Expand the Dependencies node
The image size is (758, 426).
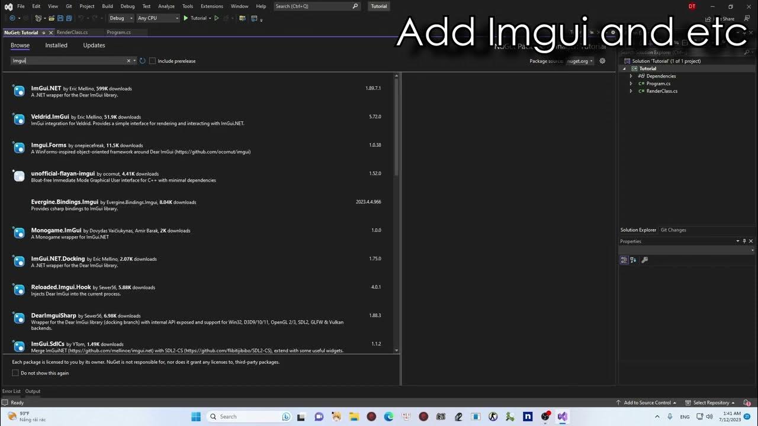[x=631, y=76]
